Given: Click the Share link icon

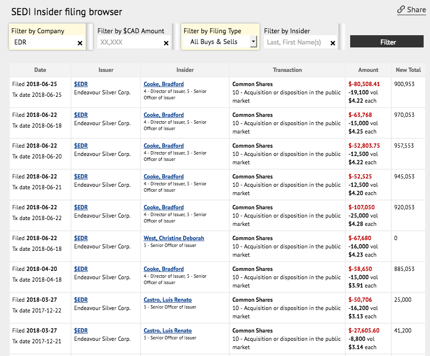Looking at the screenshot, I should (x=401, y=10).
